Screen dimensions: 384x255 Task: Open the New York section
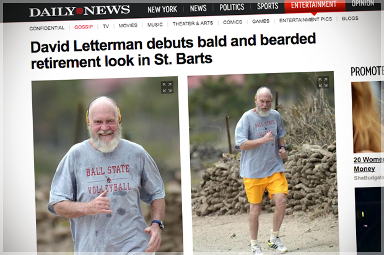pos(162,9)
